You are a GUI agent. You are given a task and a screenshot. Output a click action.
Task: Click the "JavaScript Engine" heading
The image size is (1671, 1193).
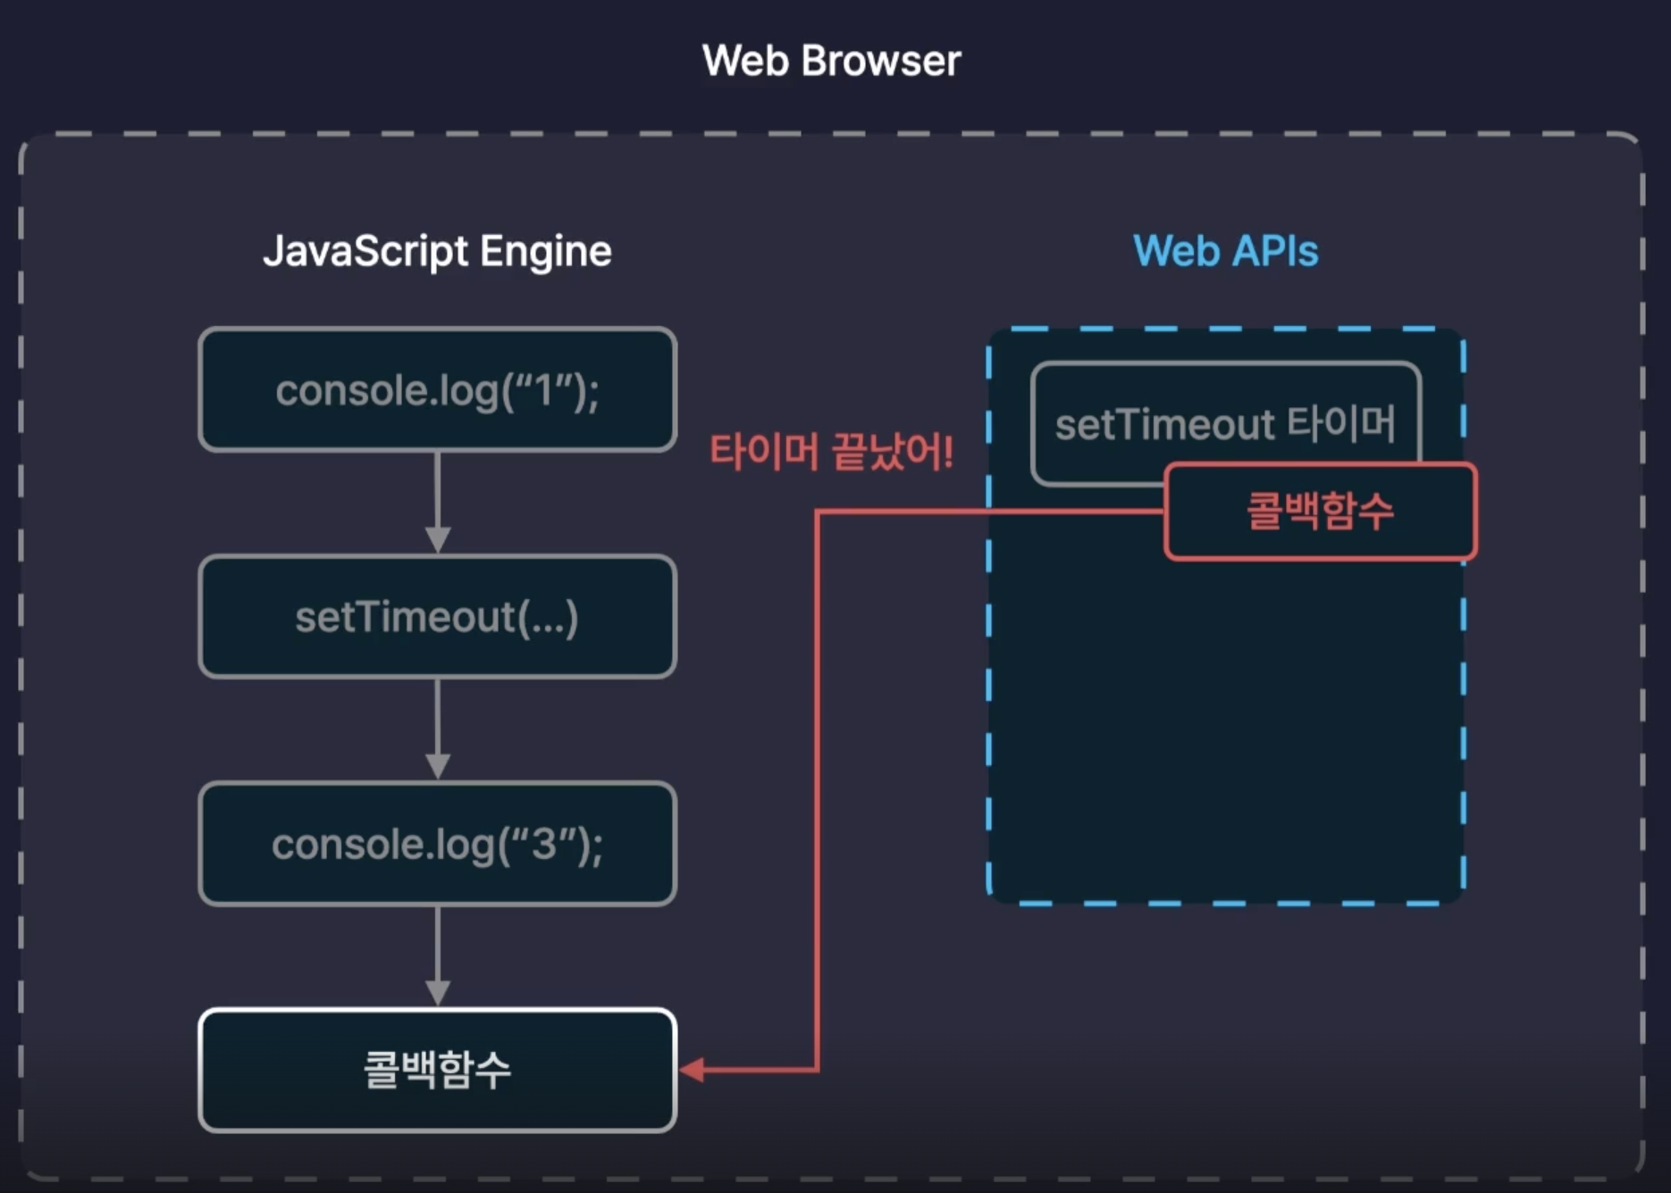pos(437,251)
